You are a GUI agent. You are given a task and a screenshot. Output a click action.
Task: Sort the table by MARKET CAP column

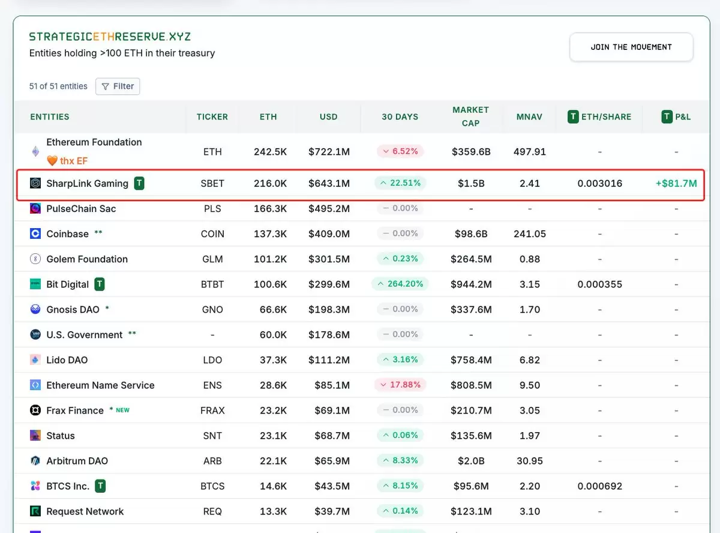(471, 116)
